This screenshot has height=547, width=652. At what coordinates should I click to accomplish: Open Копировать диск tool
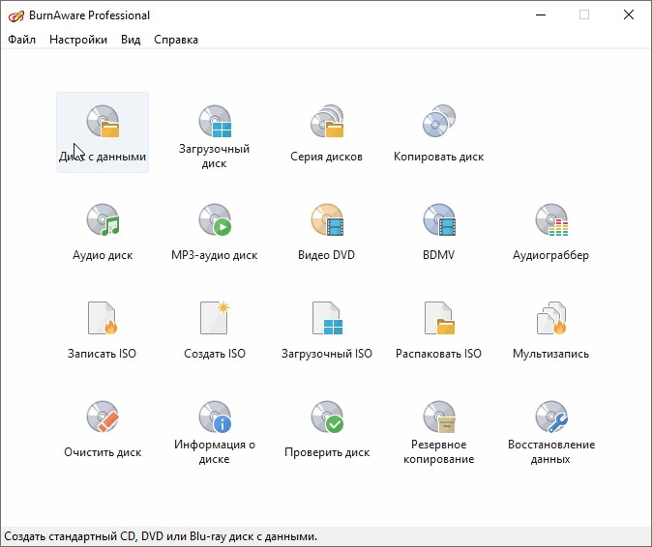click(x=438, y=132)
